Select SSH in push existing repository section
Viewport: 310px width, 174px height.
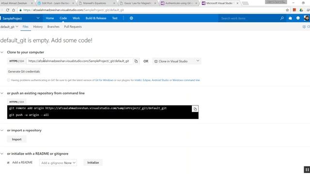coord(21,102)
